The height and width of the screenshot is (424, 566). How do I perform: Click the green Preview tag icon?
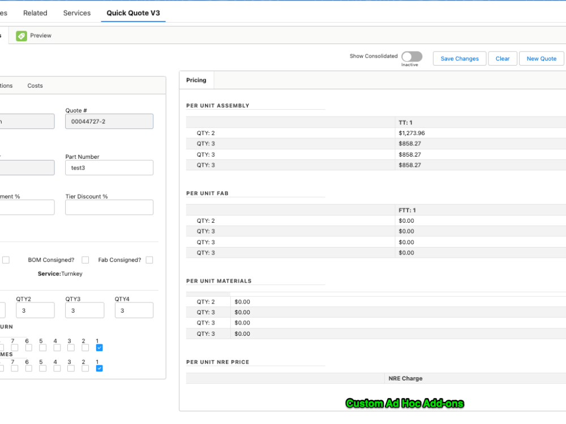pyautogui.click(x=21, y=35)
